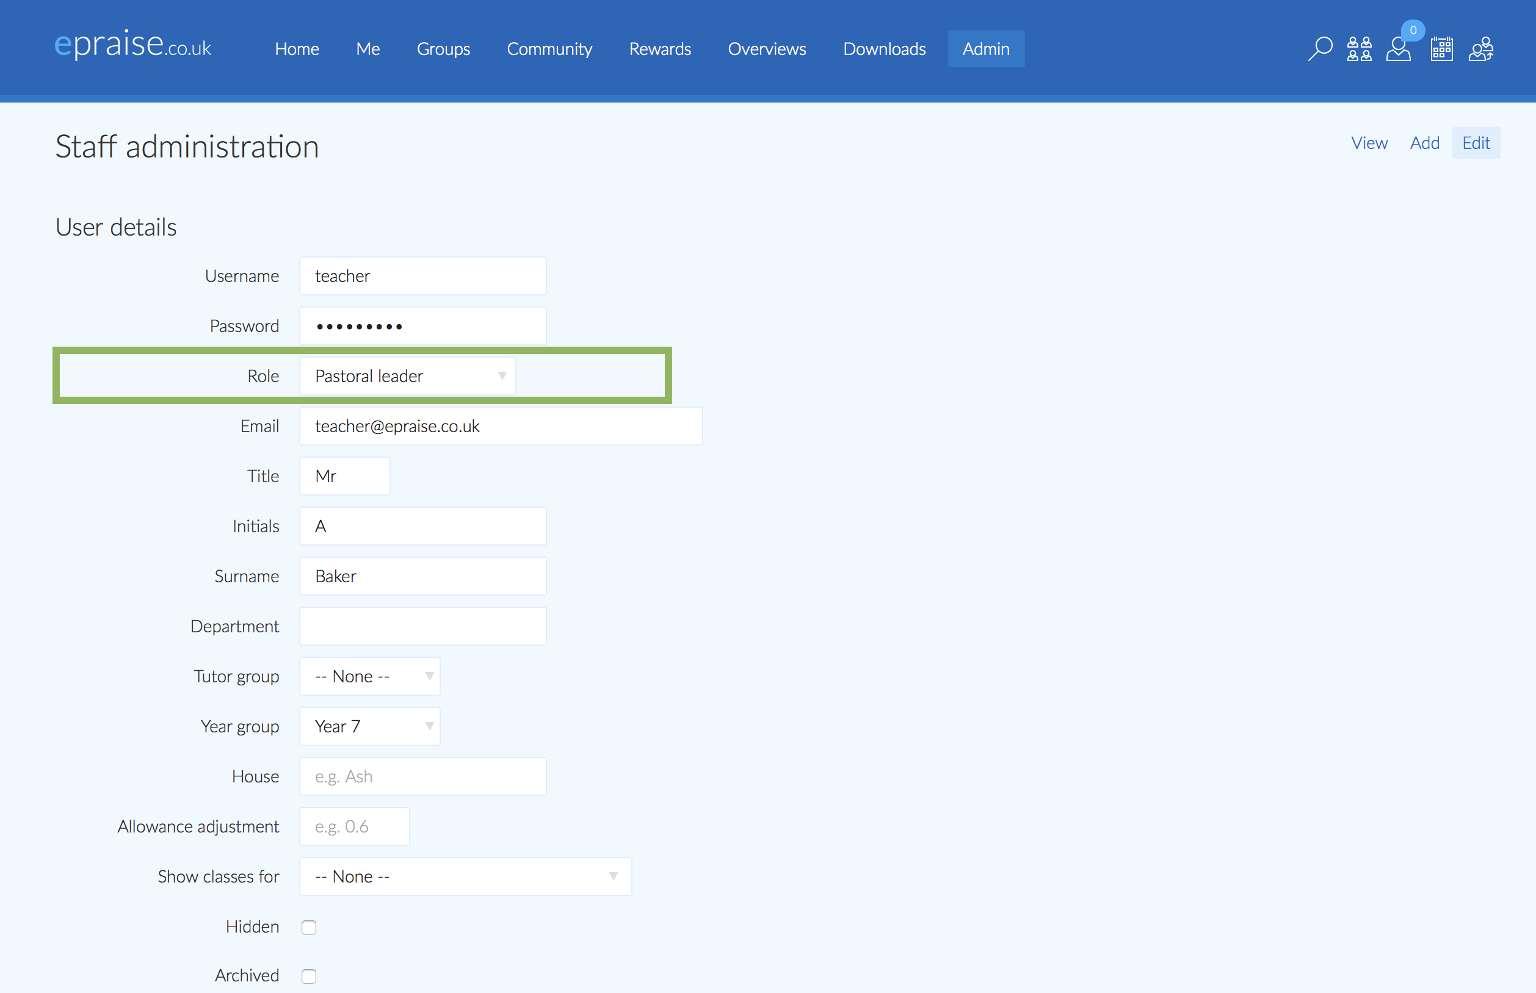Expand the Tutor group dropdown
The height and width of the screenshot is (993, 1536).
369,676
